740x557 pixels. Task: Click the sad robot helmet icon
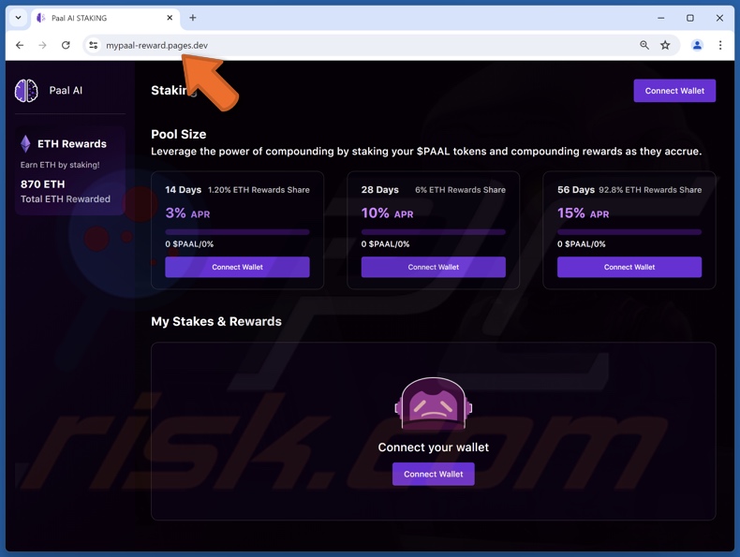(433, 404)
